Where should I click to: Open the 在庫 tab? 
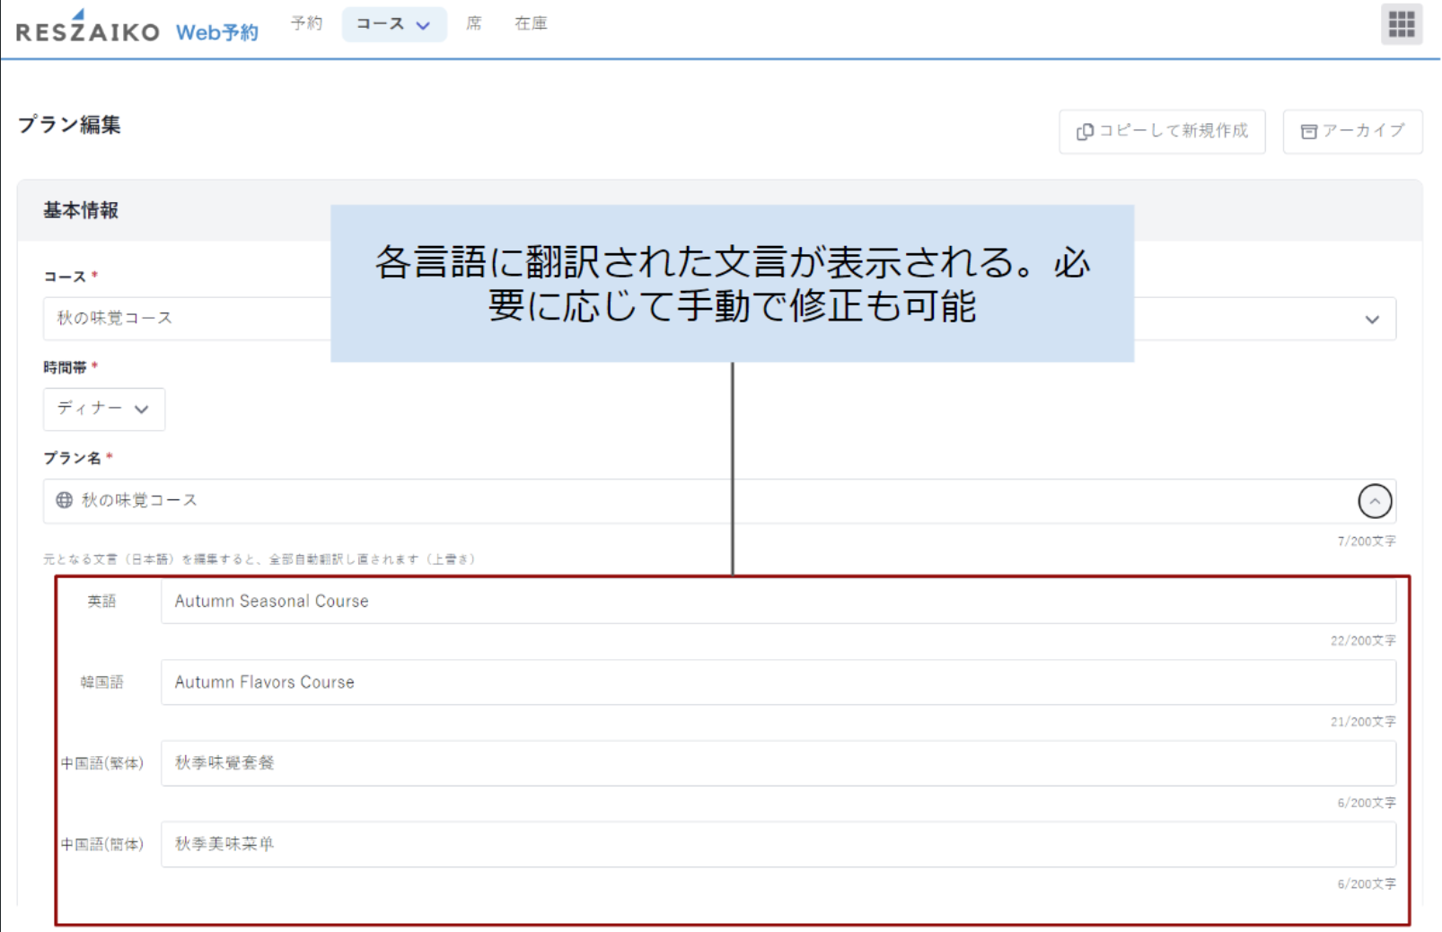pos(531,23)
